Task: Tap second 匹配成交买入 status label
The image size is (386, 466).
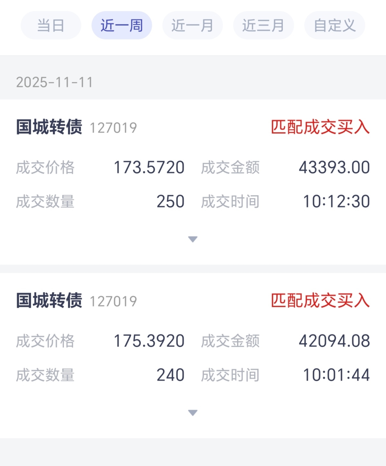Action: coord(320,300)
